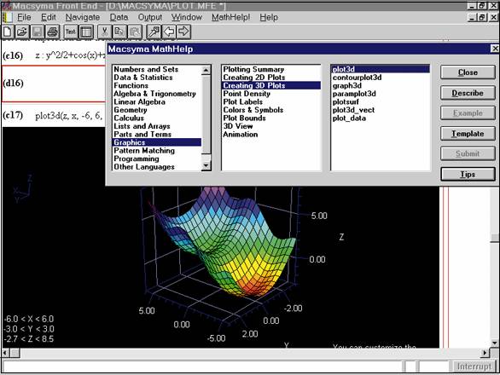This screenshot has height=375, width=500.
Task: Click the Template button
Action: coord(468,134)
